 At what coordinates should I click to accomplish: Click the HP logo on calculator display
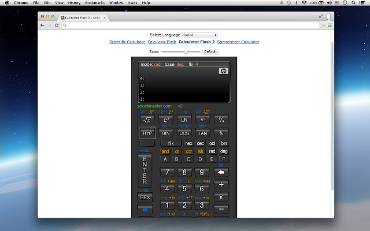click(224, 71)
